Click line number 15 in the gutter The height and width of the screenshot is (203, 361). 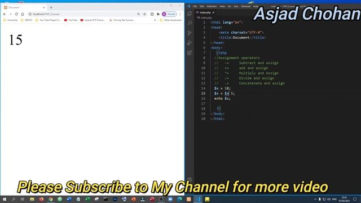pyautogui.click(x=203, y=94)
